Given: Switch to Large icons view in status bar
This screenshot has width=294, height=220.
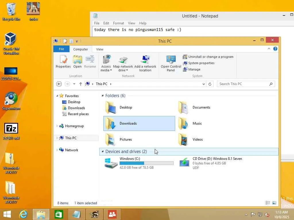Looking at the screenshot, I should [x=274, y=203].
